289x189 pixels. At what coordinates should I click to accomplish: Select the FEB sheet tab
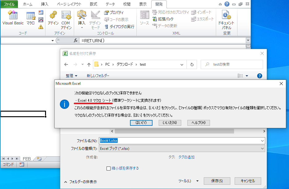pos(27,159)
